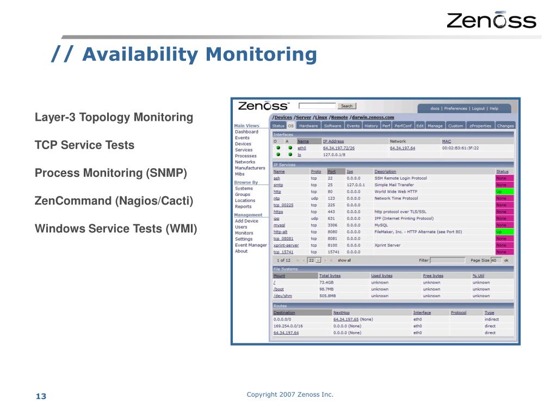Click the None status for ssh

point(504,179)
